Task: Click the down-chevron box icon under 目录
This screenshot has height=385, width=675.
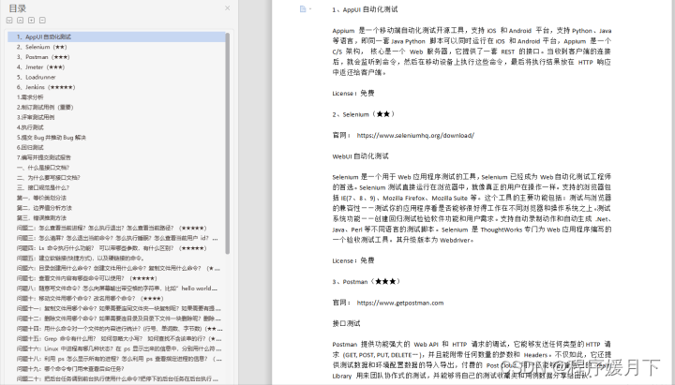Action: 9,21
